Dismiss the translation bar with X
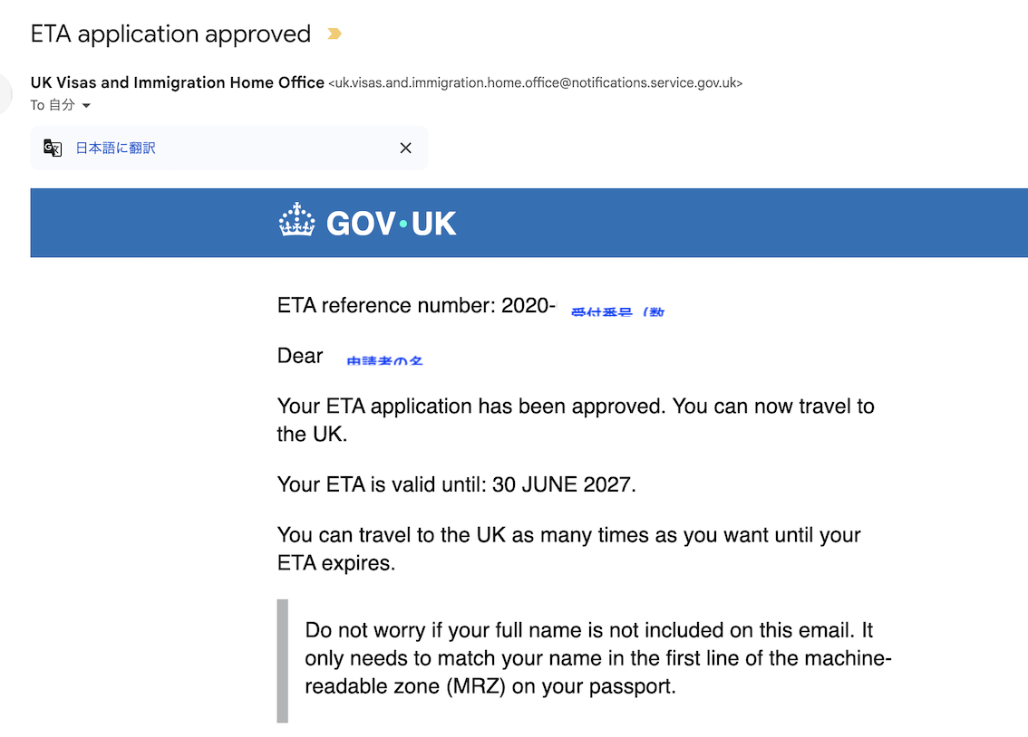The width and height of the screenshot is (1028, 737). [x=405, y=148]
